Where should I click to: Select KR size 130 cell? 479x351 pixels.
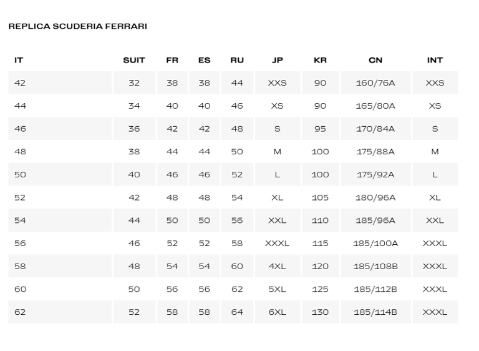click(320, 312)
